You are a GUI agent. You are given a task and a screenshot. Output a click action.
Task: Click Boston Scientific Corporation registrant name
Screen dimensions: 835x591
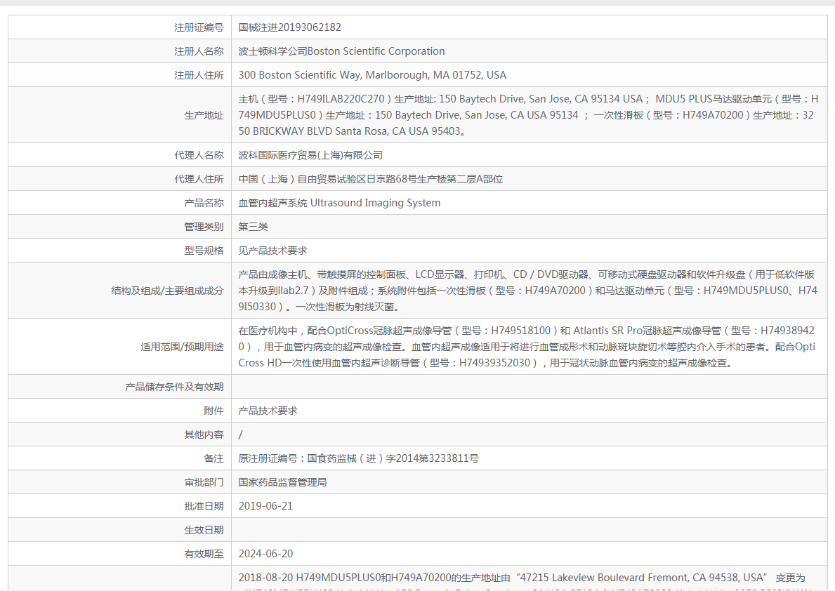pyautogui.click(x=341, y=52)
